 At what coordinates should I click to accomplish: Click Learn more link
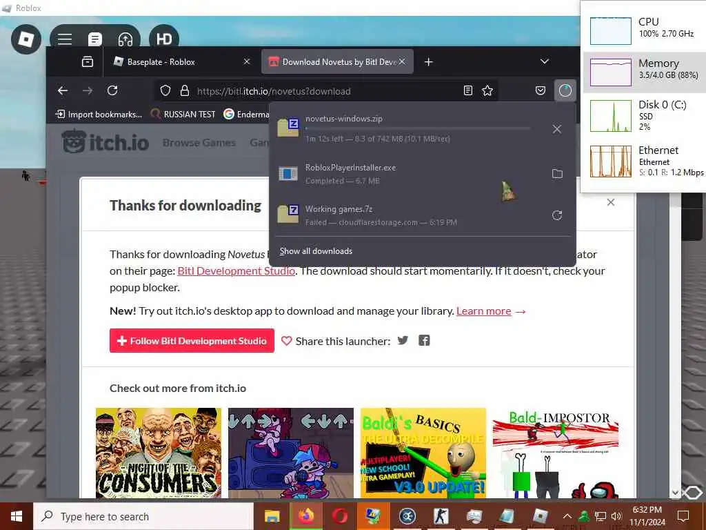483,311
